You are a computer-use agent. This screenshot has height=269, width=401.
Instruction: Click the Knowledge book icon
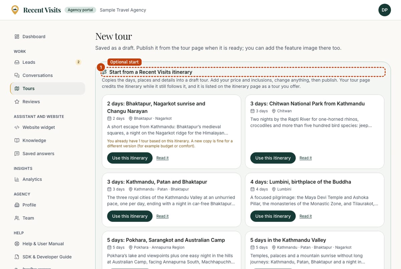17,141
